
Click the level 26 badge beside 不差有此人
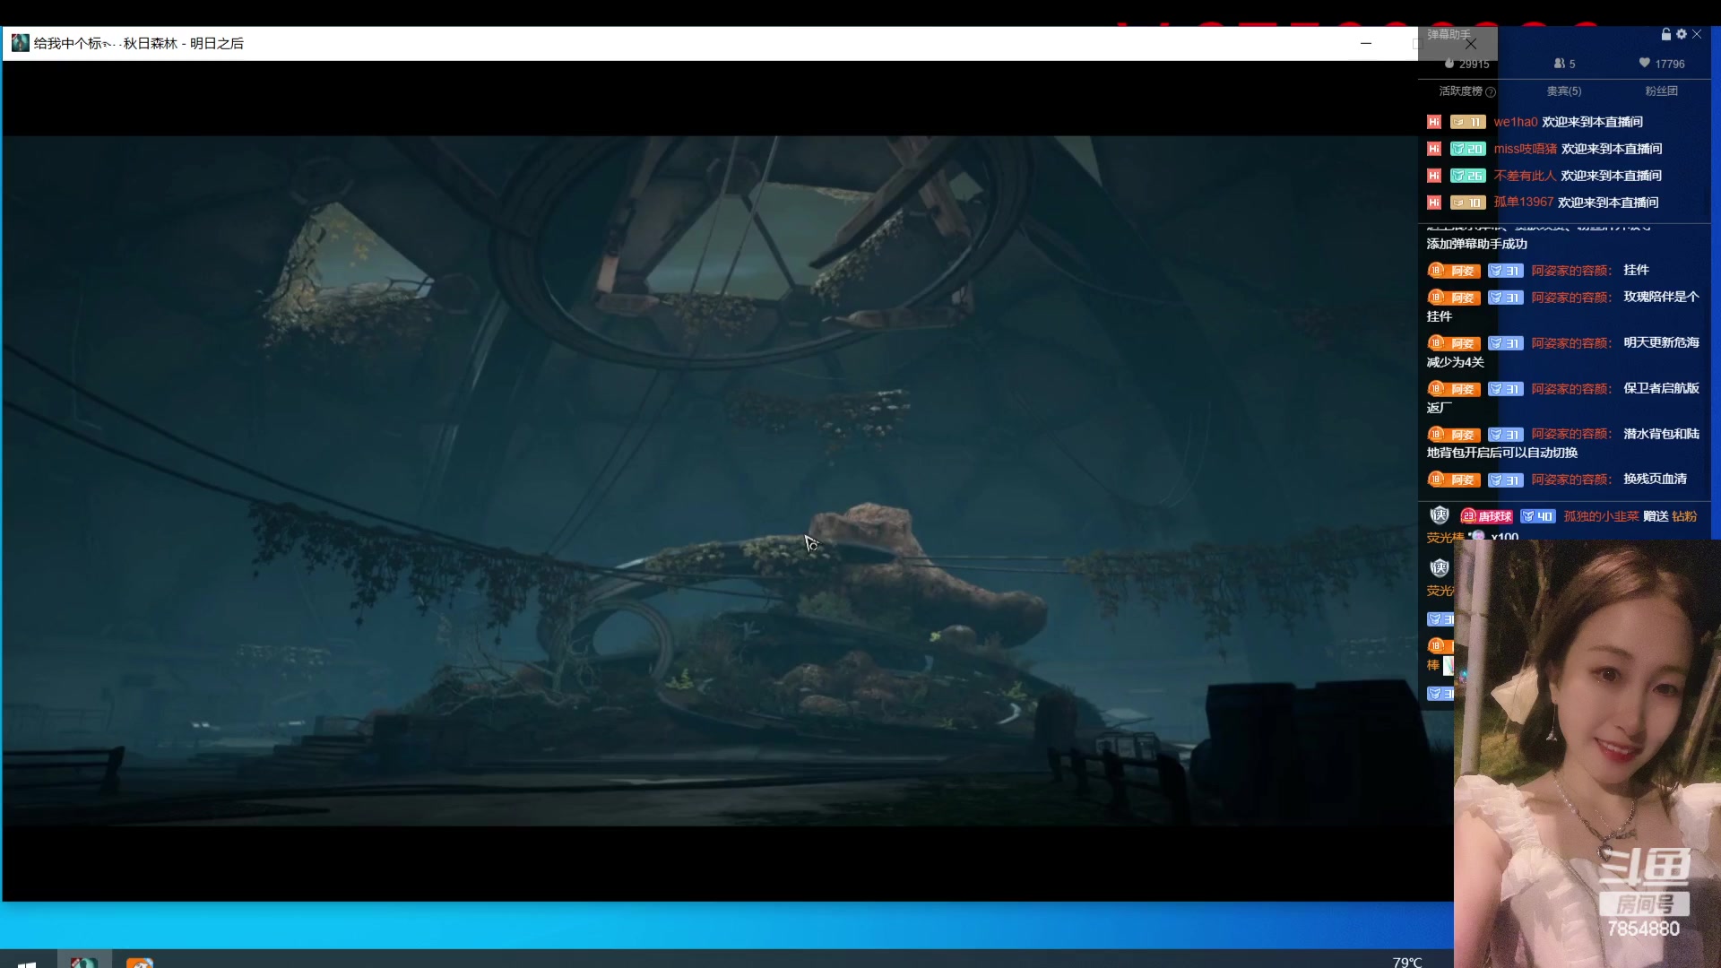pos(1468,176)
